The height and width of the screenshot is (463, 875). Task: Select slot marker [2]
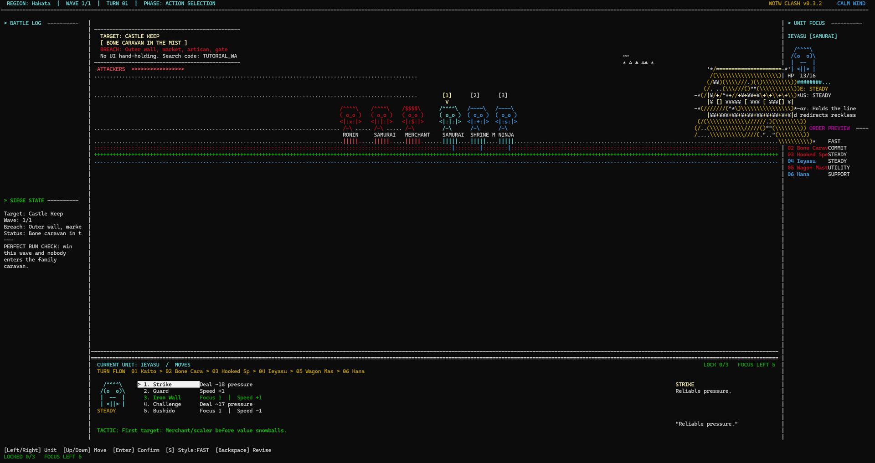(x=475, y=95)
